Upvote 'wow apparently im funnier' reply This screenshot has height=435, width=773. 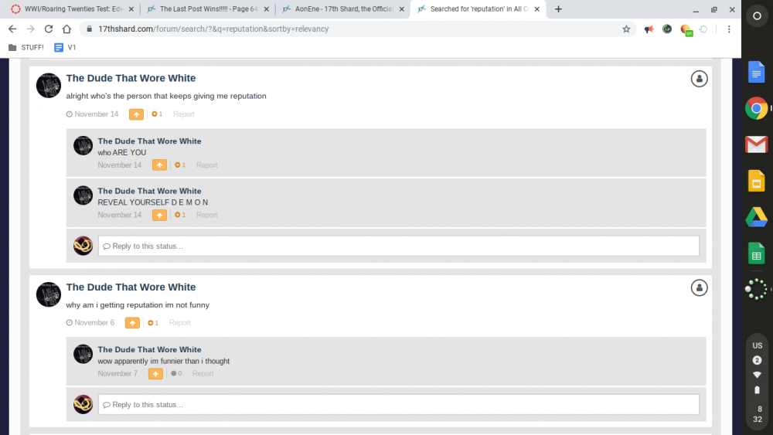click(x=155, y=374)
